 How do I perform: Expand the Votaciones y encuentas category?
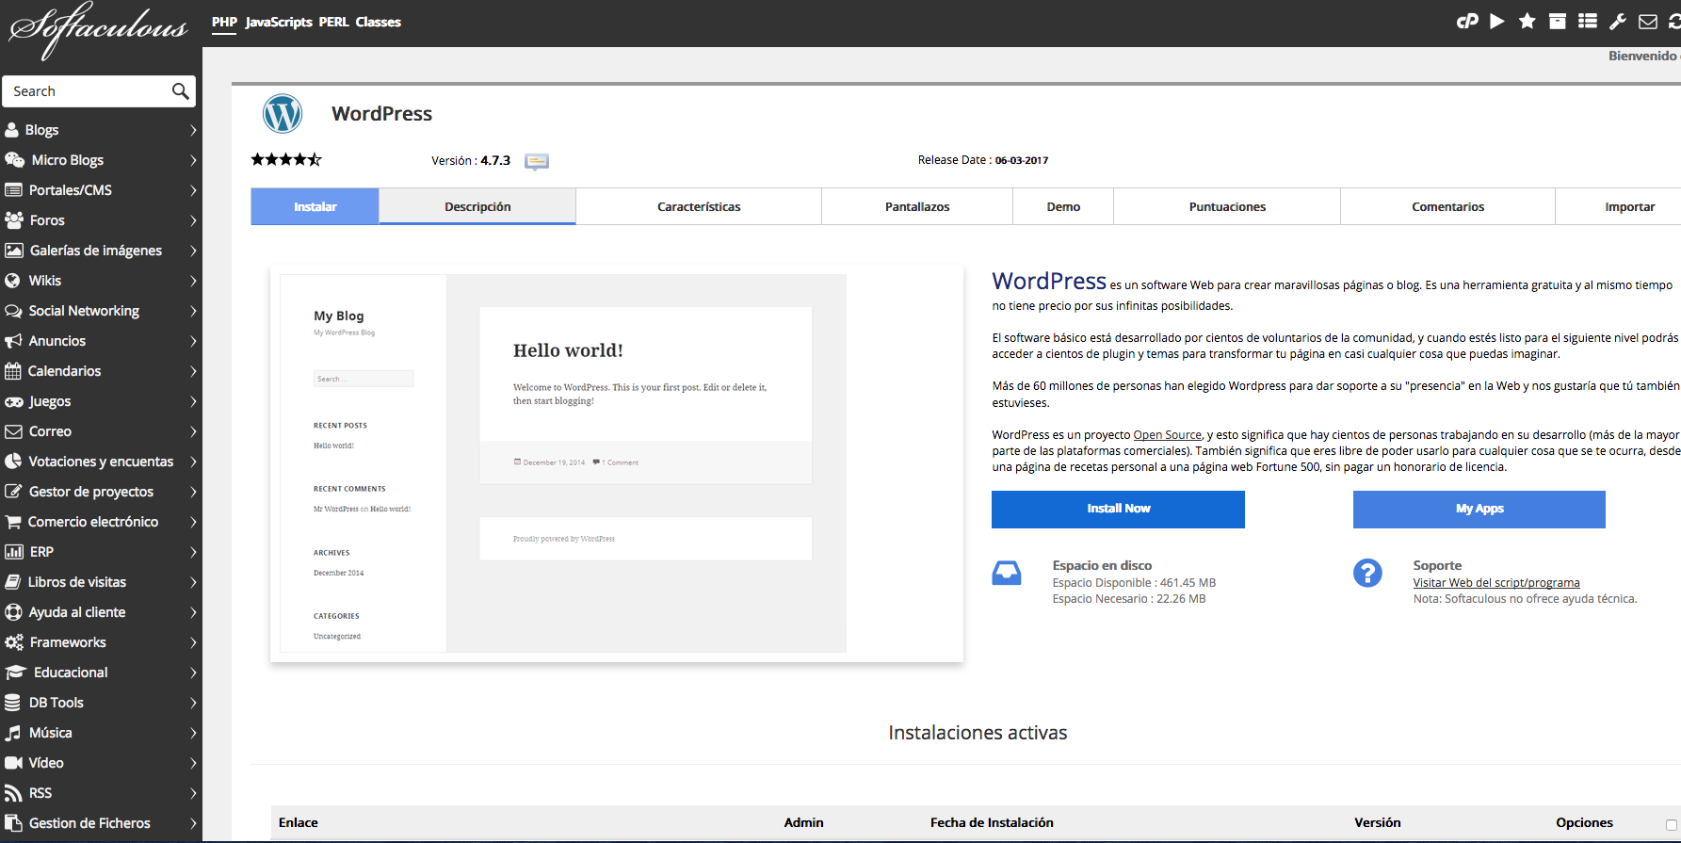coord(101,462)
